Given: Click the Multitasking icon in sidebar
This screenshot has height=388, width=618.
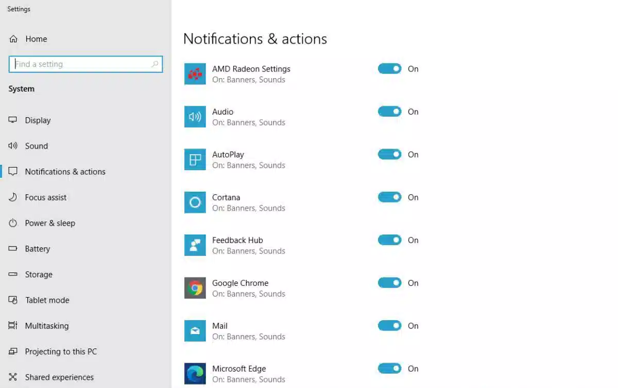Looking at the screenshot, I should click(13, 326).
